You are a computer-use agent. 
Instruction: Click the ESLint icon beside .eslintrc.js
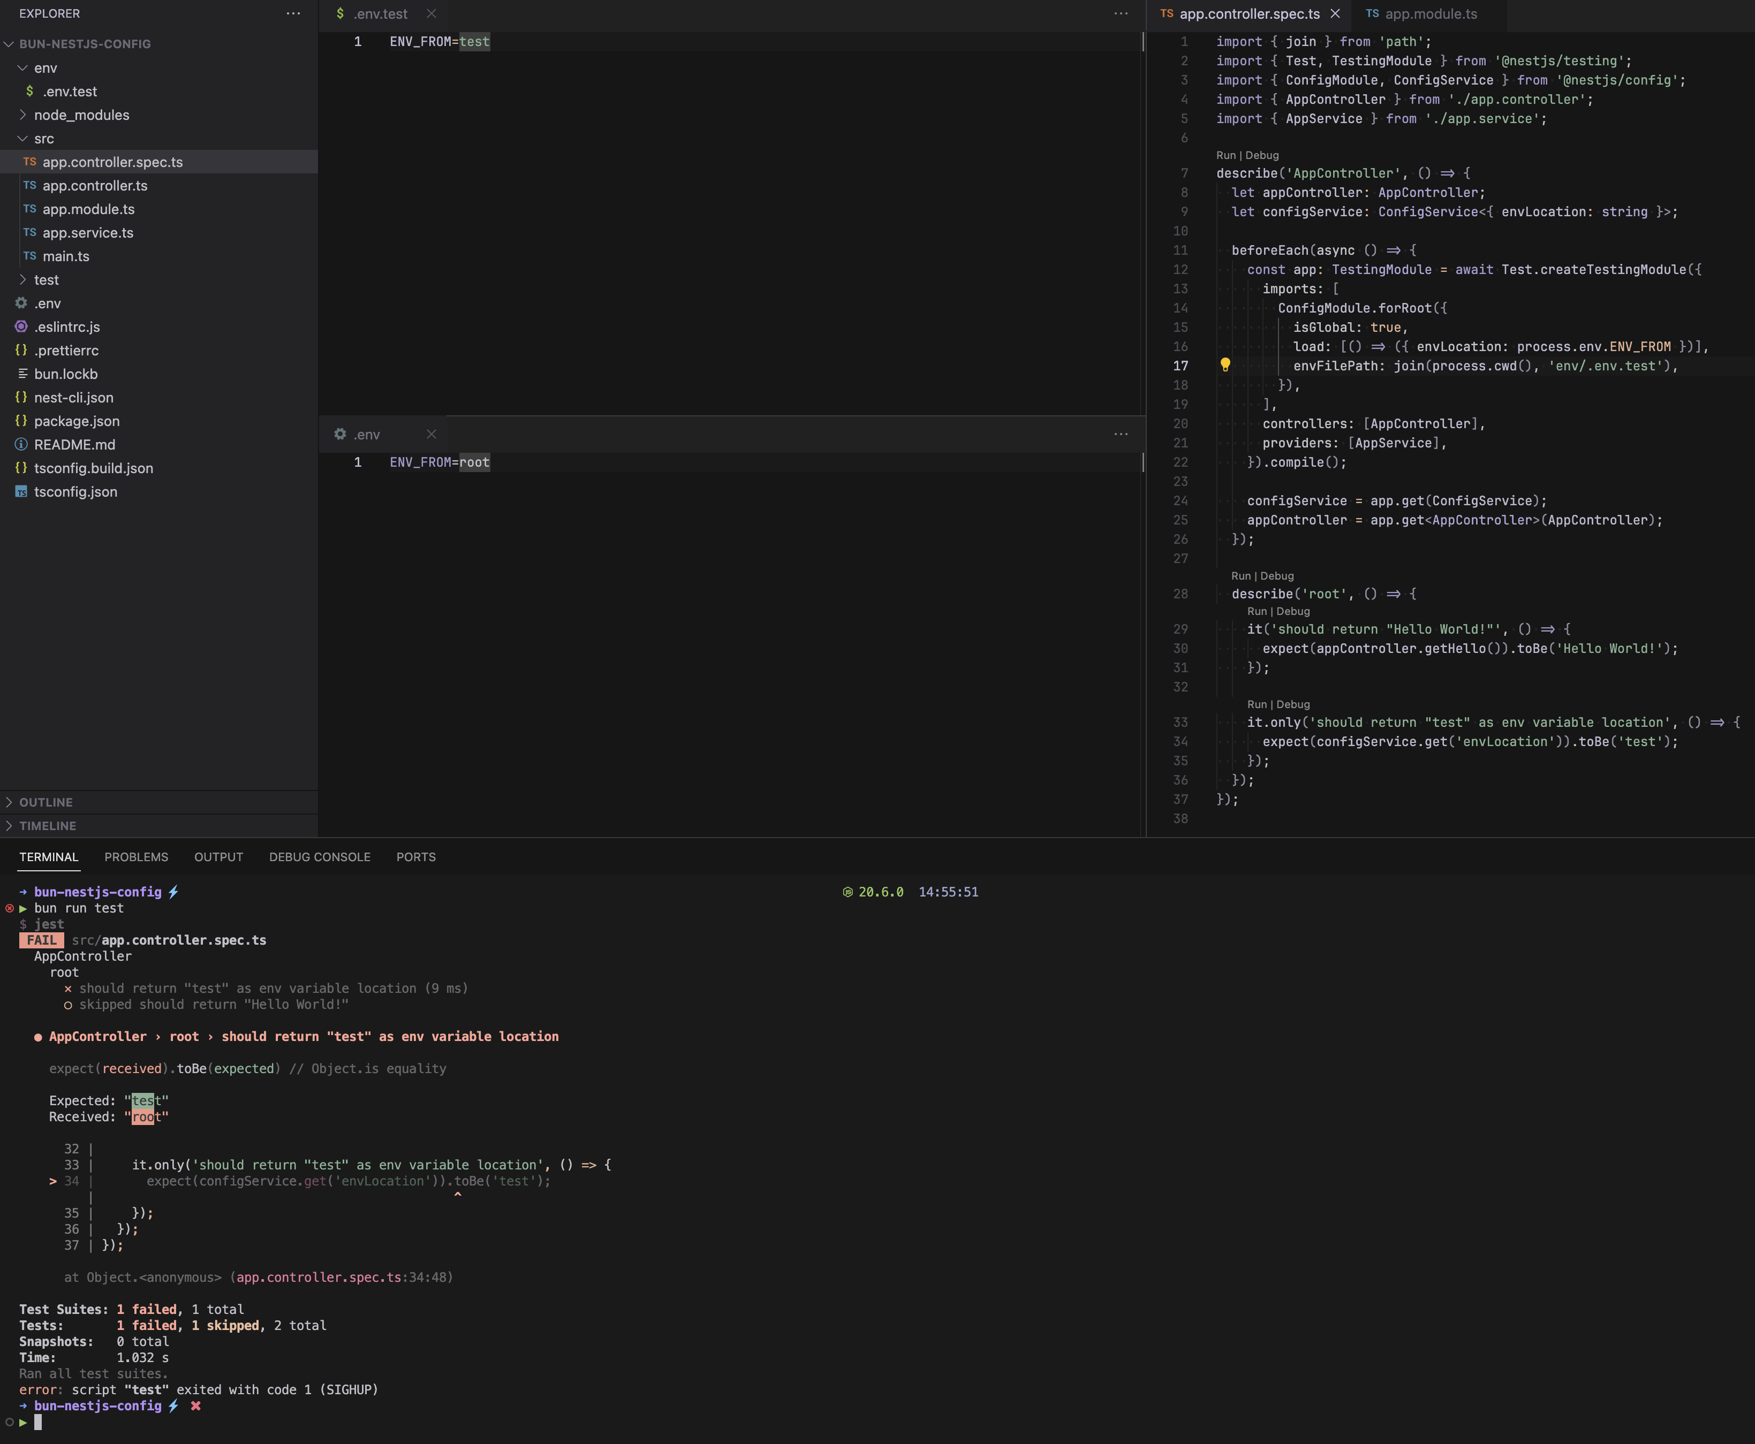point(21,327)
